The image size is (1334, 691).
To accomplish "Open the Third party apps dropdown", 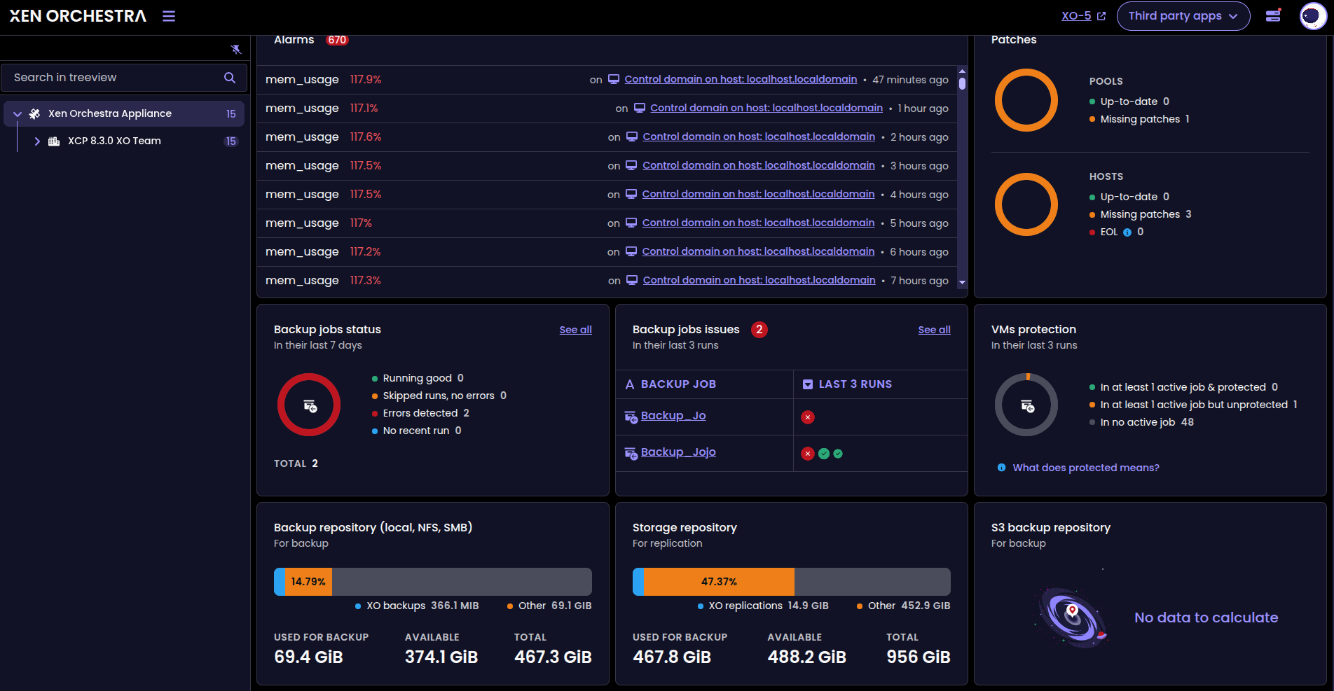I will [x=1183, y=16].
